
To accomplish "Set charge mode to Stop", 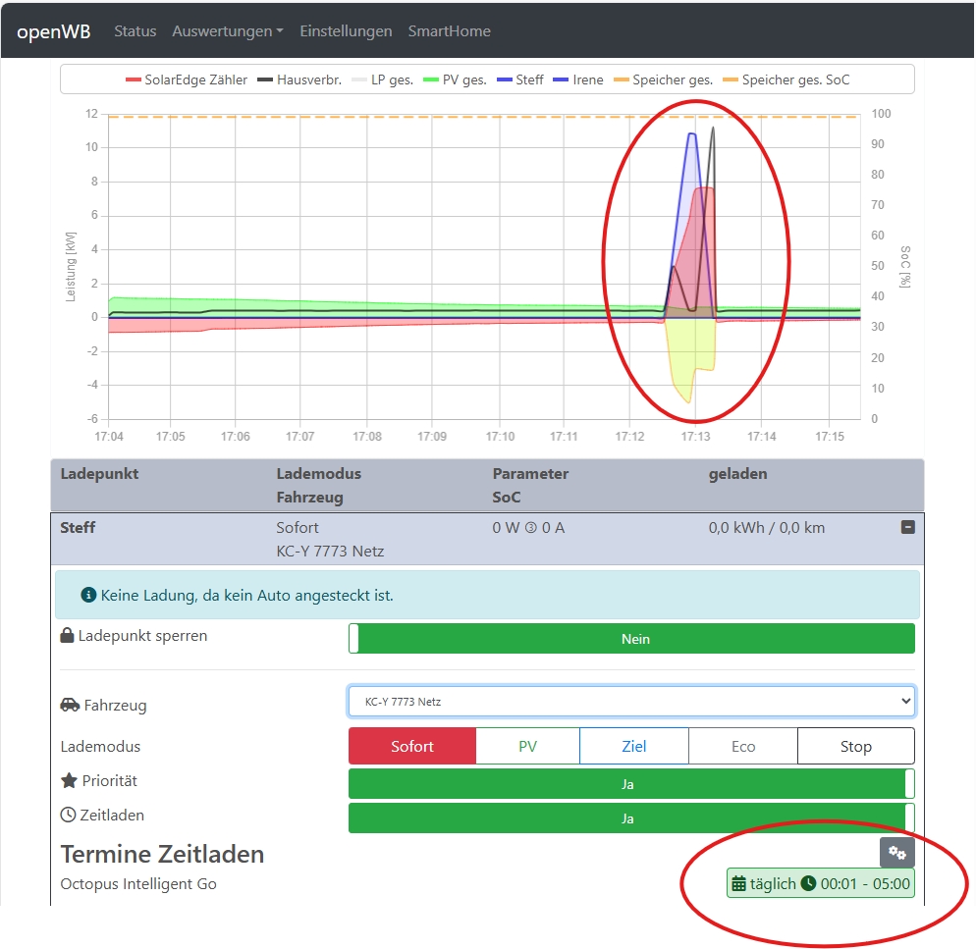I will pyautogui.click(x=855, y=747).
